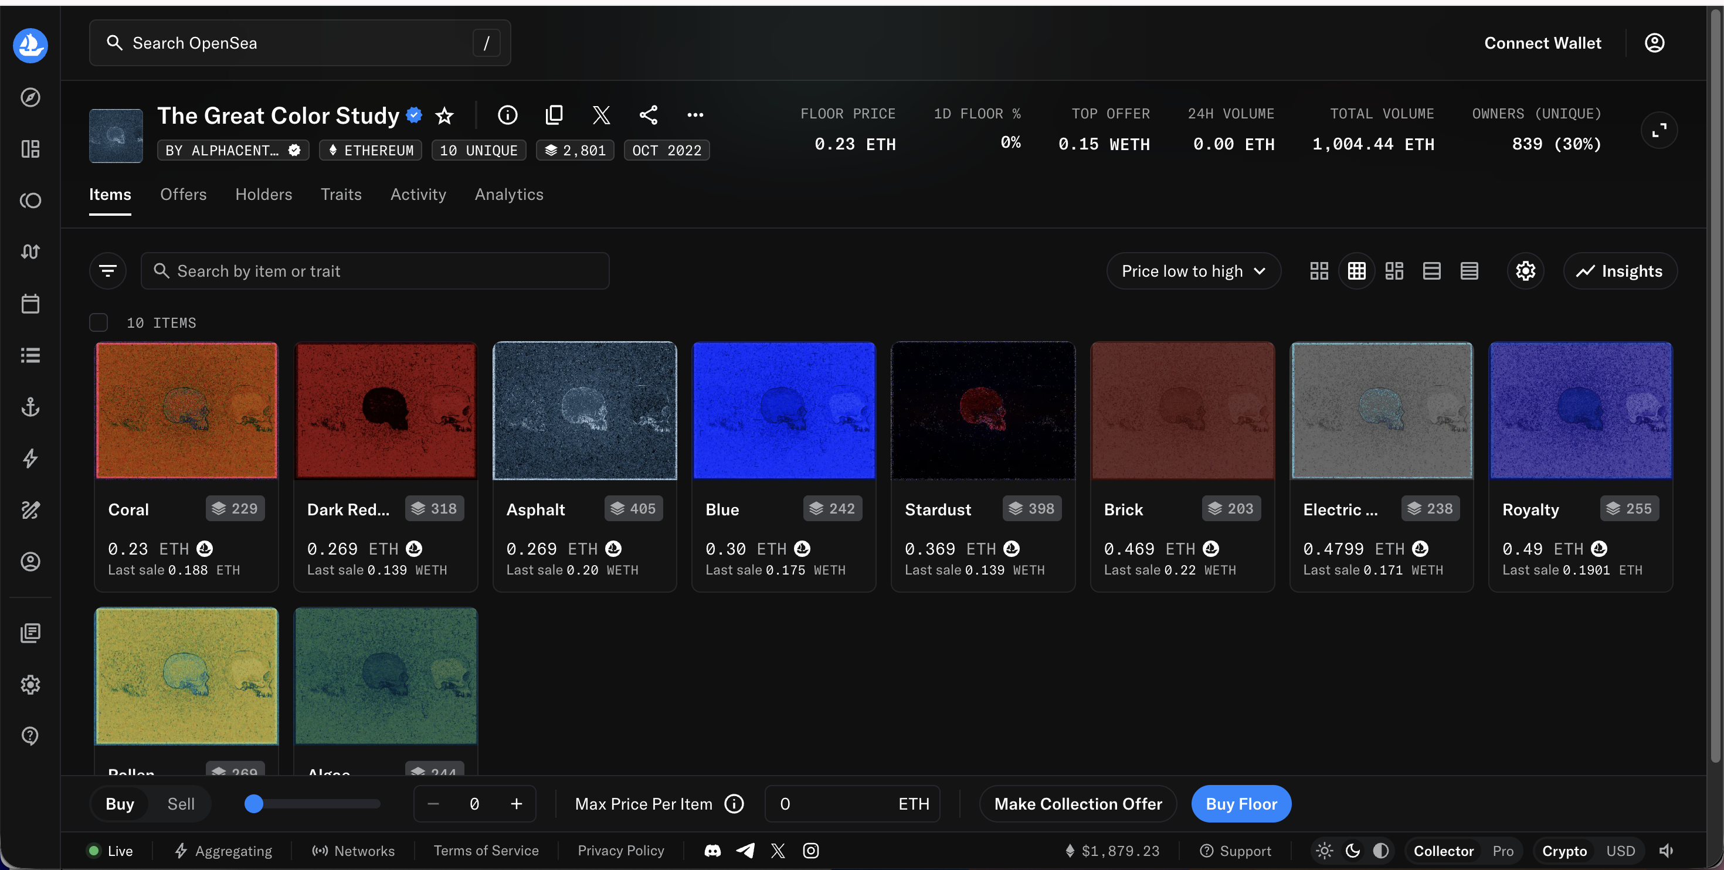
Task: Open the Activity tab
Action: pos(418,194)
